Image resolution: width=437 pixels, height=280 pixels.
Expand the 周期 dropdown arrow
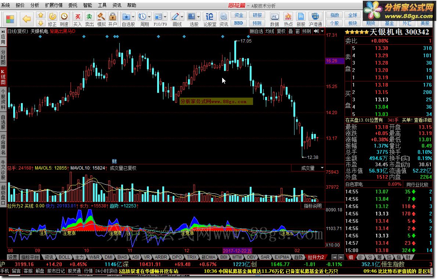point(149,17)
